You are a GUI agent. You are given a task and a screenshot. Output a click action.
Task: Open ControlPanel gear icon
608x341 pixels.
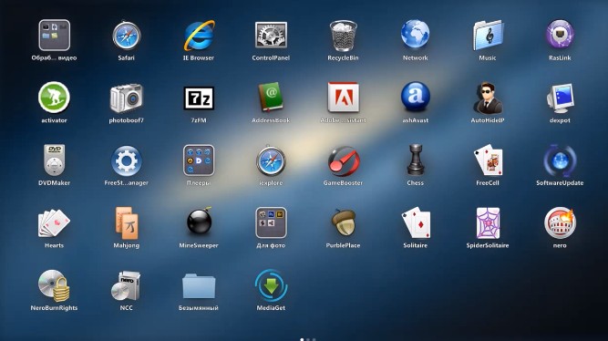(271, 36)
